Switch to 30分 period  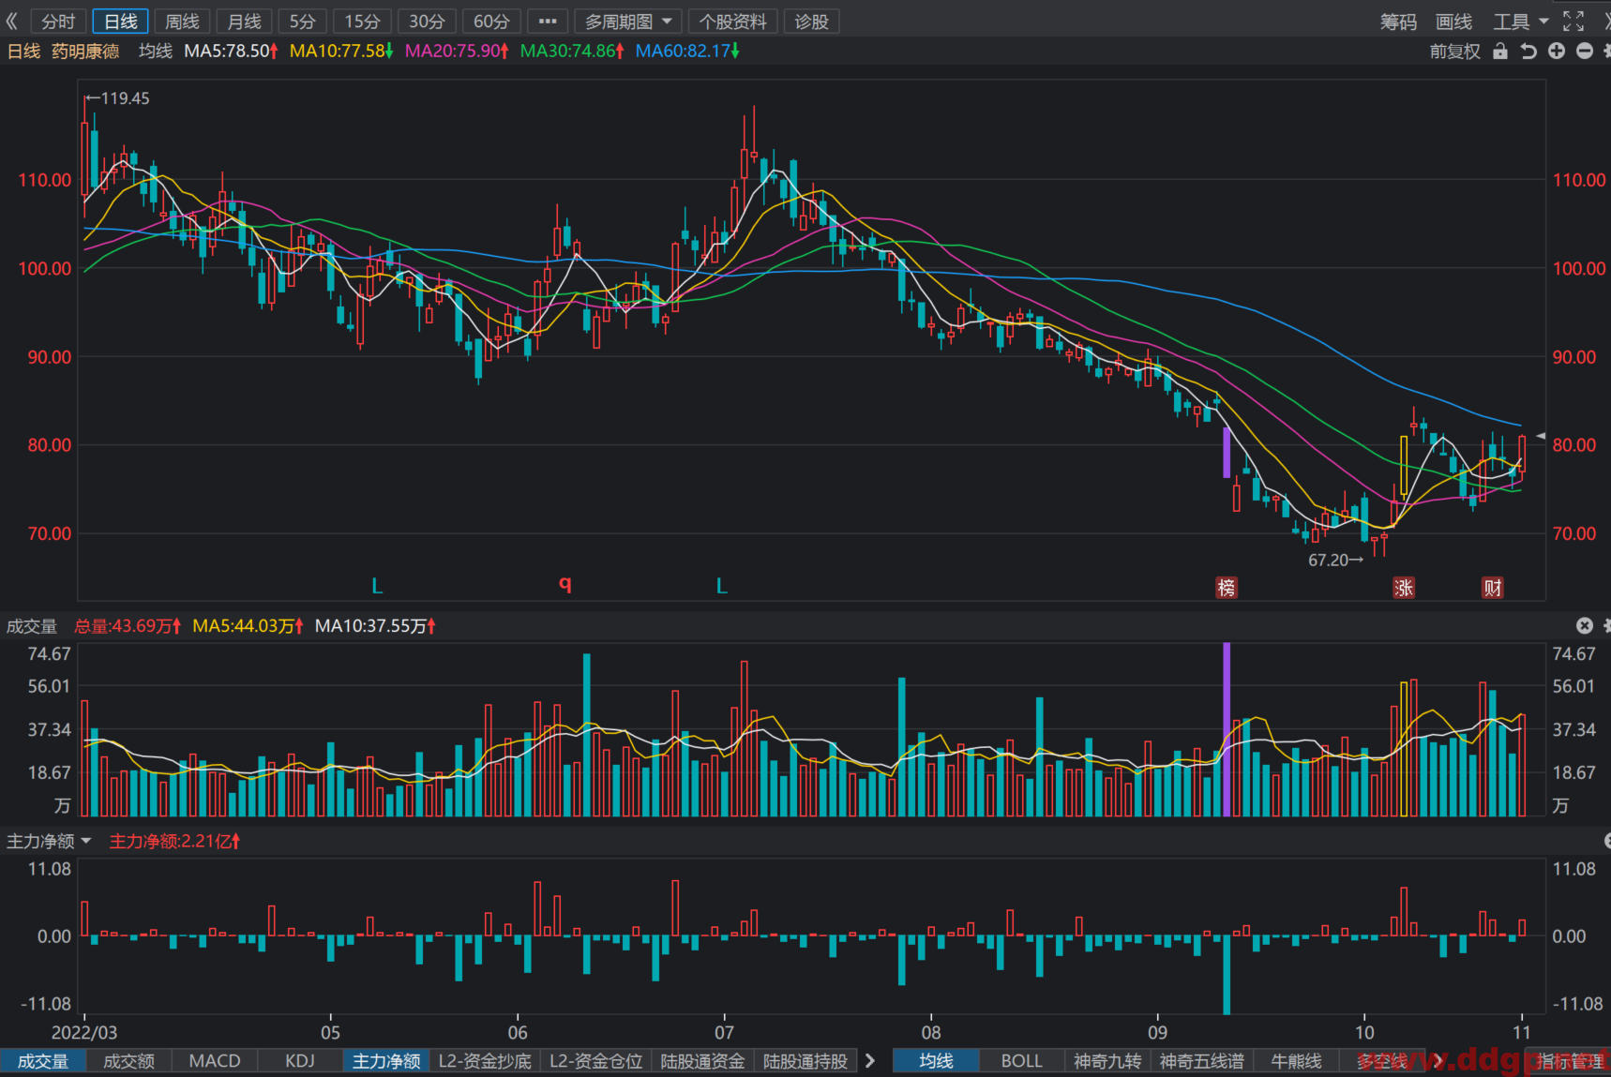coord(427,21)
